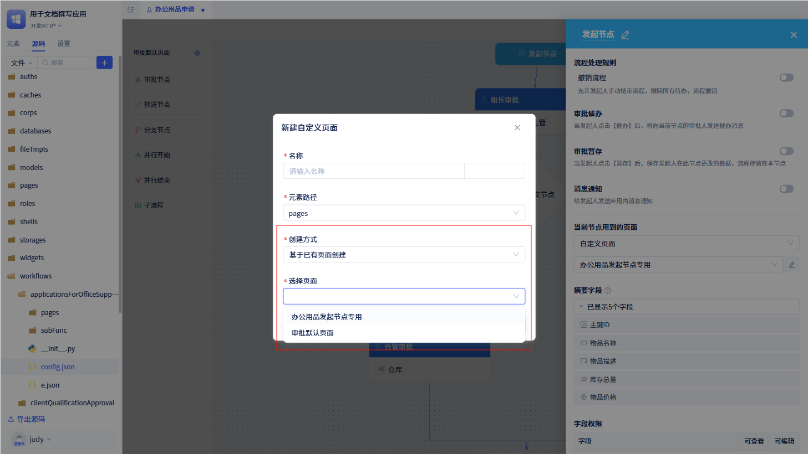Open the 元素路径 pages dropdown
Viewport: 808px width, 454px height.
point(404,213)
